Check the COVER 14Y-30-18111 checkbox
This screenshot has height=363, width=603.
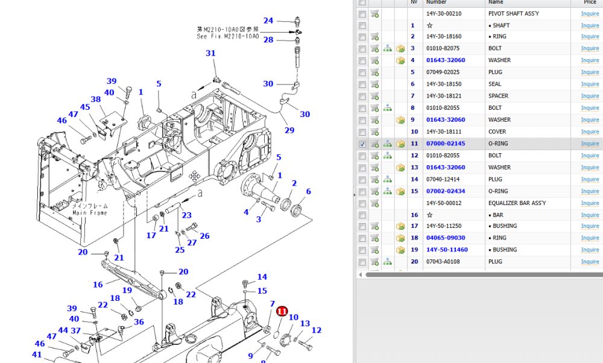(362, 132)
